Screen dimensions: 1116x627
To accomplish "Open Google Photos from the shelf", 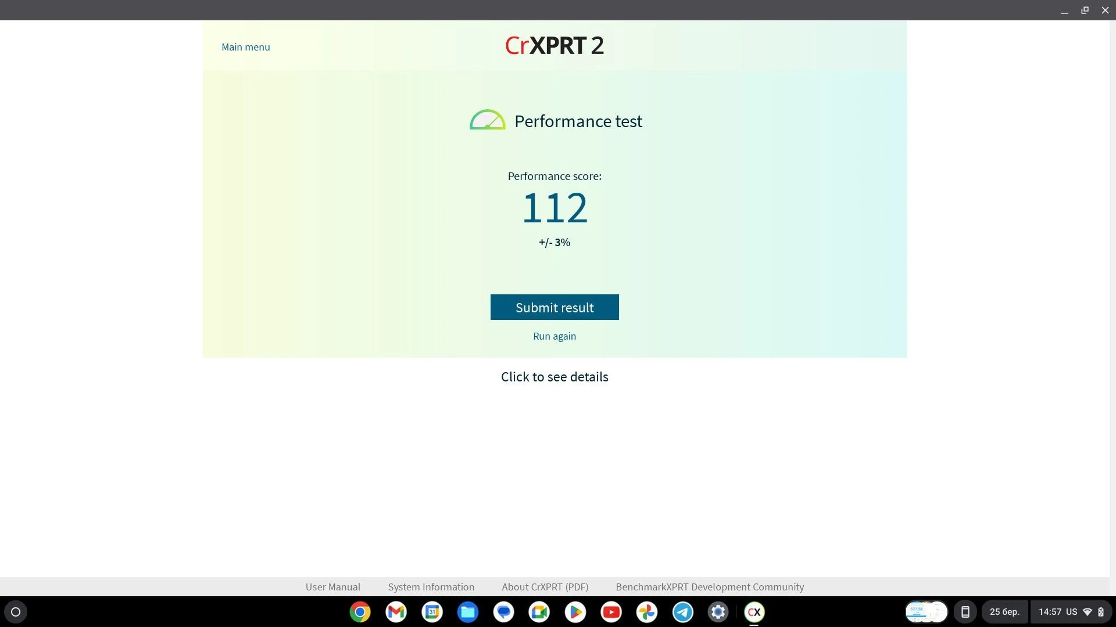I will point(647,612).
